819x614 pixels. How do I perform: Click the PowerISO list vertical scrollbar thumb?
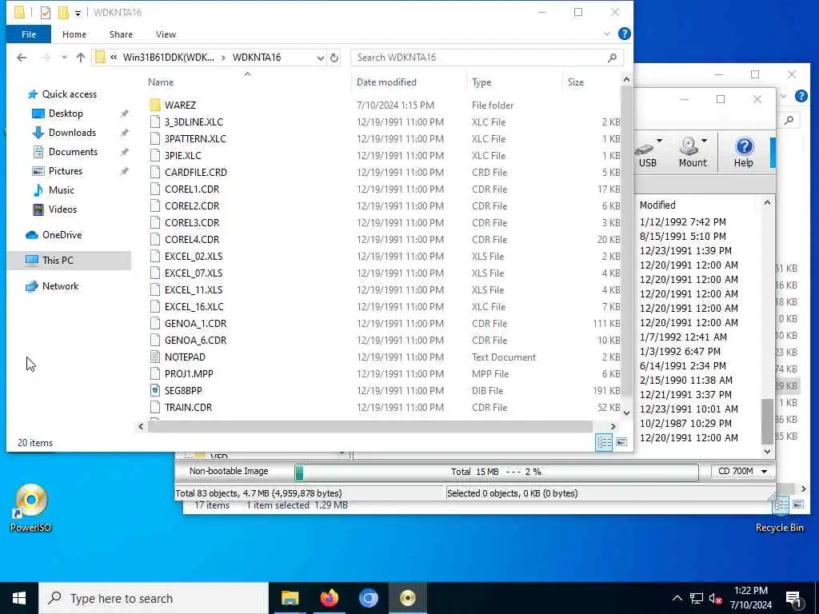click(x=767, y=421)
